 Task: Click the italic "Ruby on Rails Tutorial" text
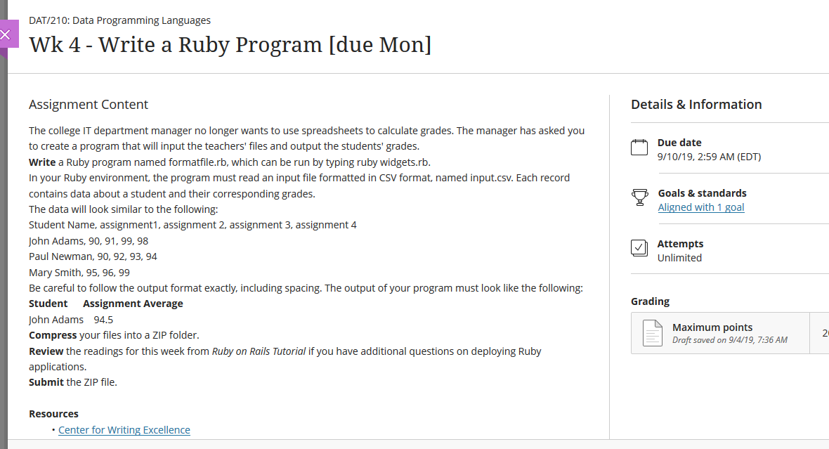point(259,351)
